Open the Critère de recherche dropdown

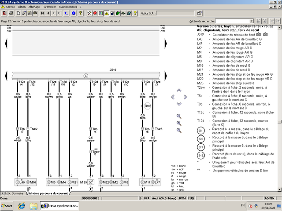click(x=251, y=21)
